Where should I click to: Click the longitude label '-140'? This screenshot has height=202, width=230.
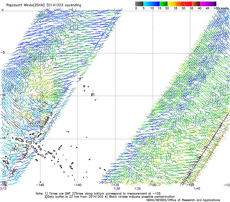[78, 185]
